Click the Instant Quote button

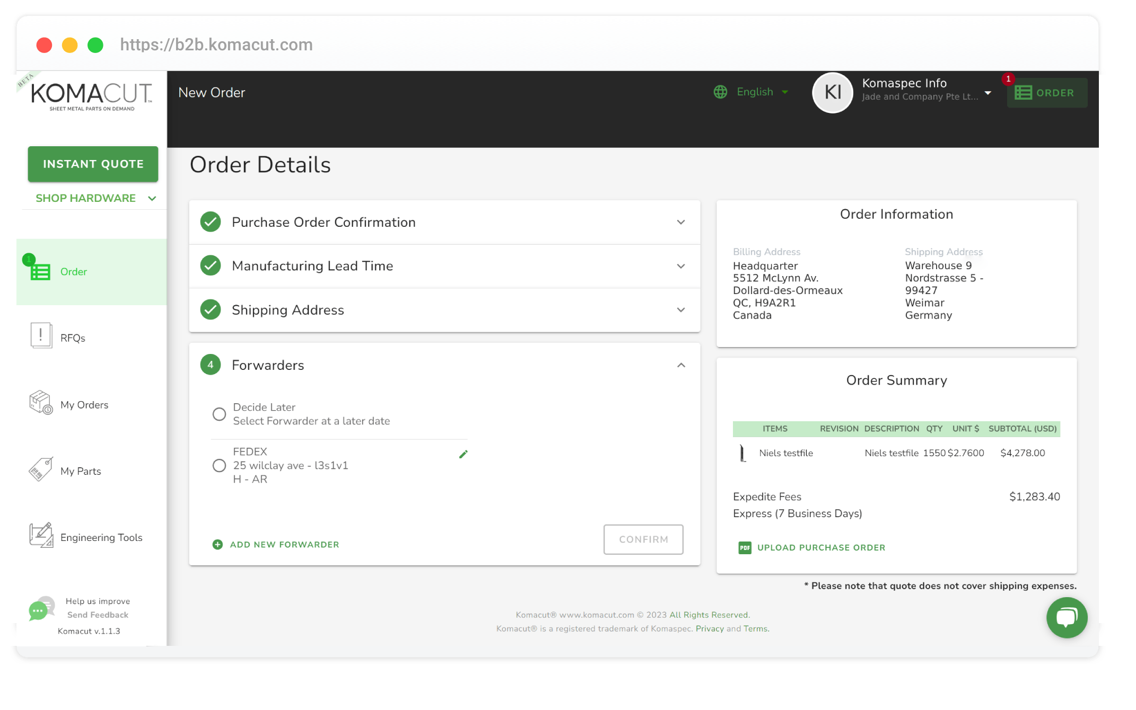[93, 164]
